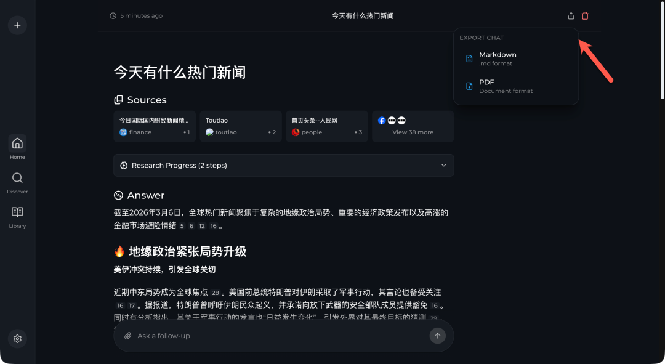Export the chat as Markdown

(498, 58)
